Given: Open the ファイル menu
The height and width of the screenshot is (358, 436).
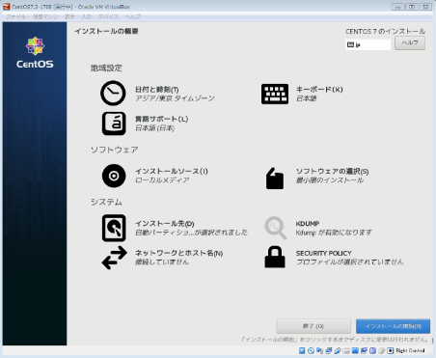Looking at the screenshot, I should 16,16.
